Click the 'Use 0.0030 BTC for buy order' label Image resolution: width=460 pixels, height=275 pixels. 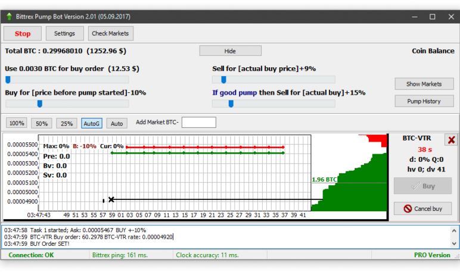(54, 68)
